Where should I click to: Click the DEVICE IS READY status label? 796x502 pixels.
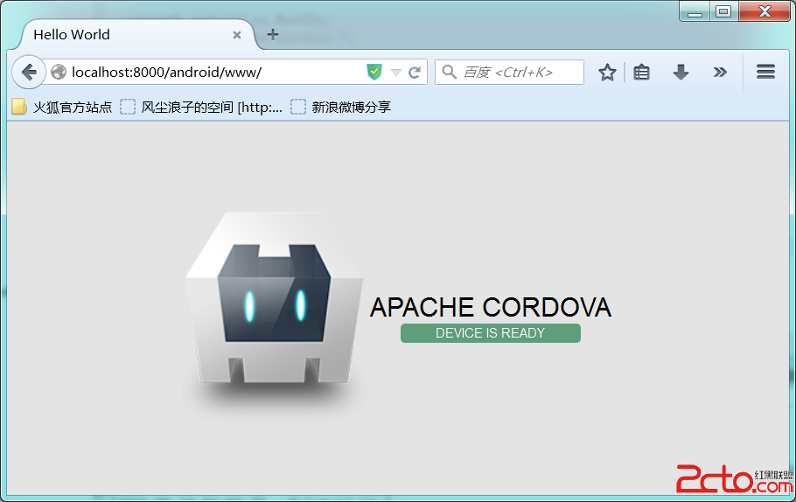[x=491, y=333]
